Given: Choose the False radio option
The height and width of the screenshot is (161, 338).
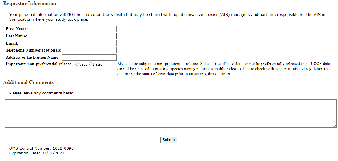Looking at the screenshot, I should click(x=91, y=64).
